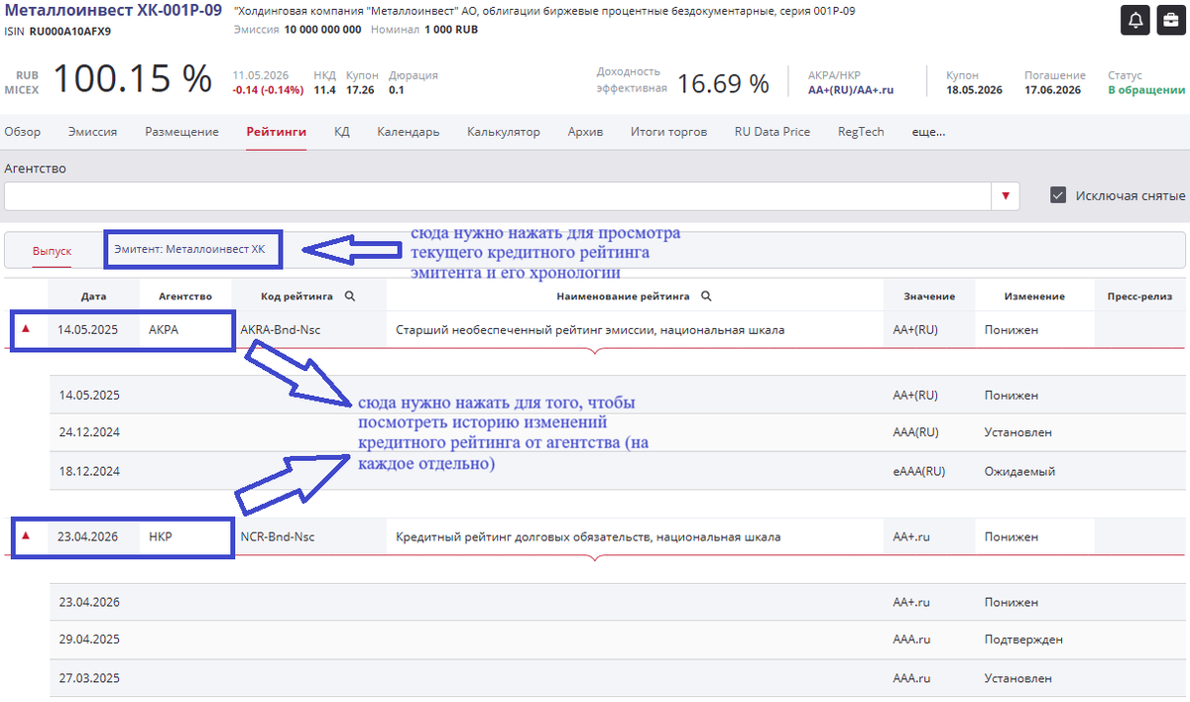Click the eAAA(RU) value cell
1190x702 pixels.
918,471
